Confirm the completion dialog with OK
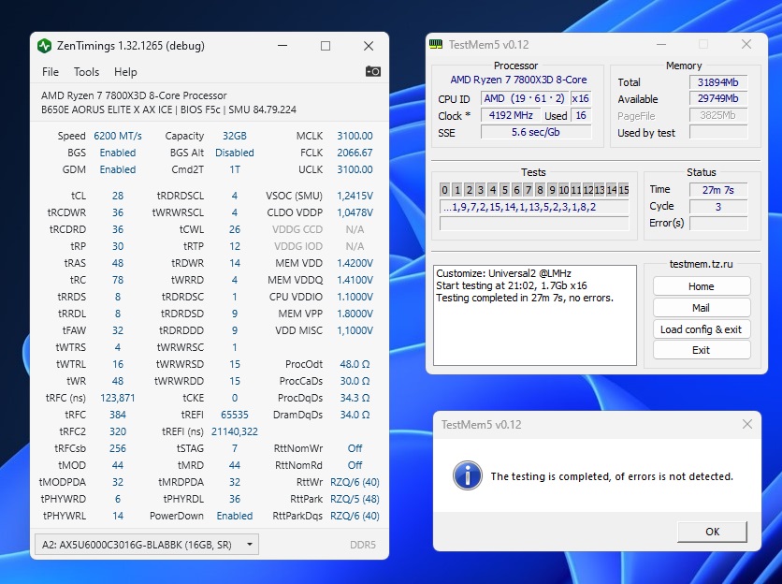 click(x=712, y=532)
